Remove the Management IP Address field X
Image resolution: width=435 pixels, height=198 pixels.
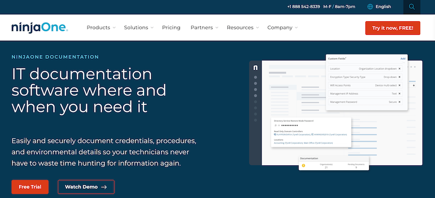[x=400, y=94]
